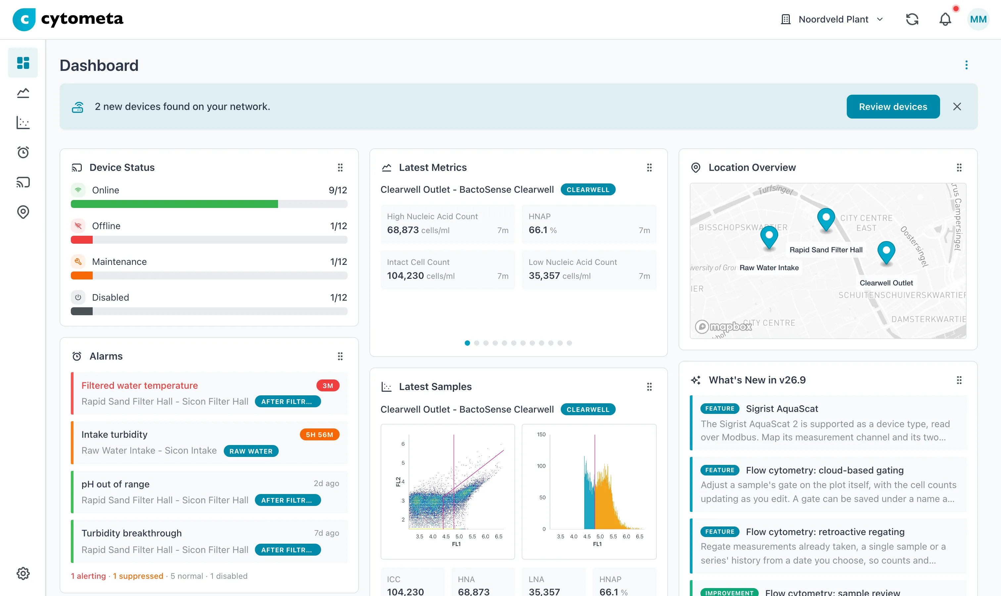Open Intake turbidity alarm
Viewport: 1001px width, 596px height.
click(209, 443)
